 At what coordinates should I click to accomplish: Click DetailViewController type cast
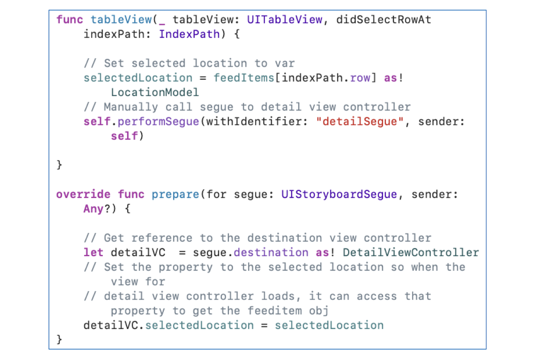[x=411, y=252]
